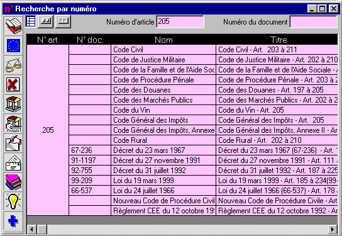The width and height of the screenshot is (342, 236).
Task: Select Décret du 27 novembre 1991 name
Action: [163, 160]
